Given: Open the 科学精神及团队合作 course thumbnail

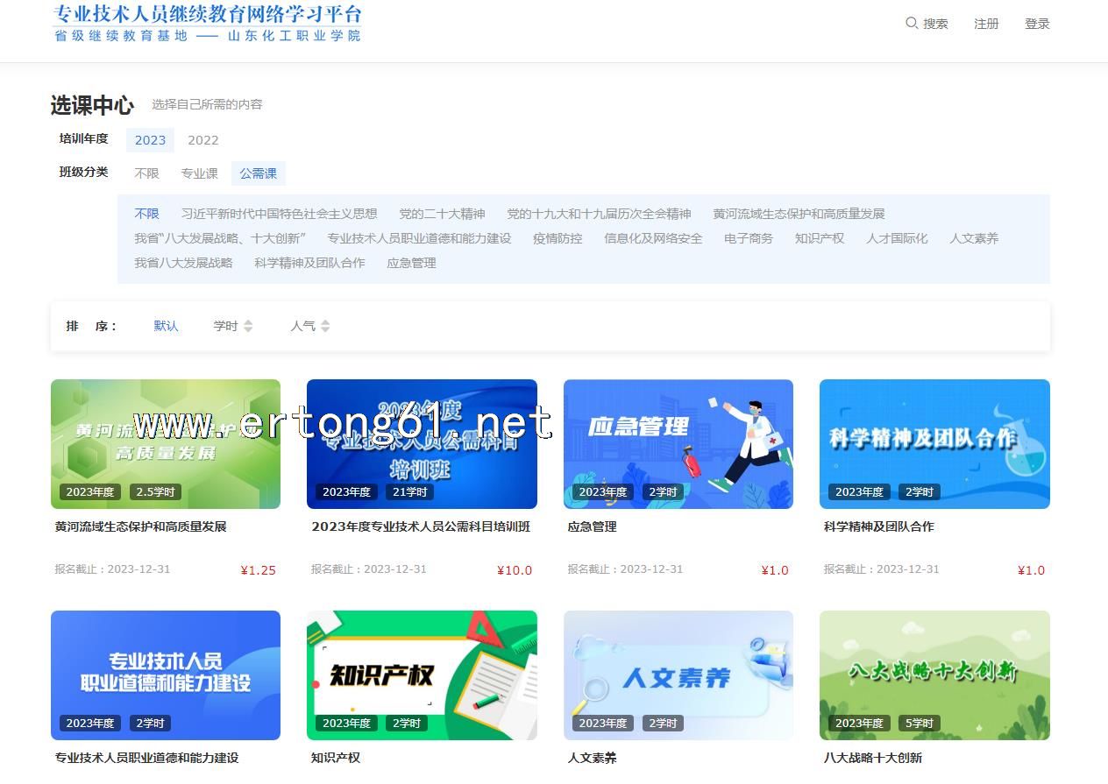Looking at the screenshot, I should (934, 443).
